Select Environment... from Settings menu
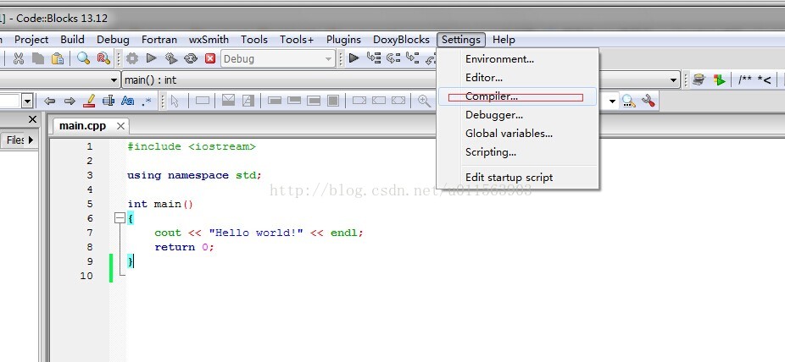 click(x=518, y=59)
